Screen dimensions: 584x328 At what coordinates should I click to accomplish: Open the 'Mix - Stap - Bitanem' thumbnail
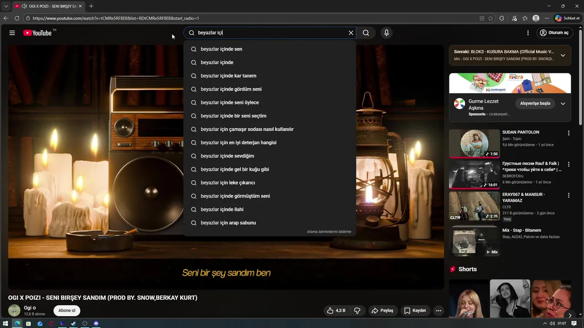pos(474,241)
